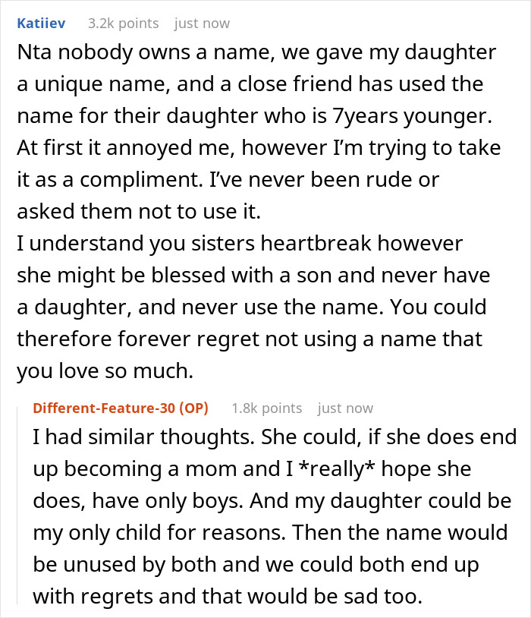Click the line 'At first it annoyed me'
531x618 pixels.
pyautogui.click(x=259, y=148)
